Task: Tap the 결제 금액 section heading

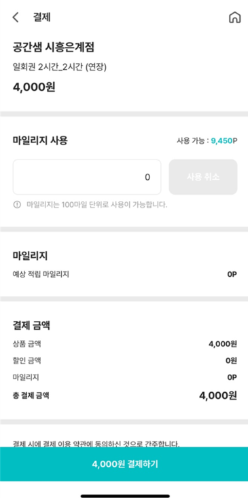Action: coord(31,325)
